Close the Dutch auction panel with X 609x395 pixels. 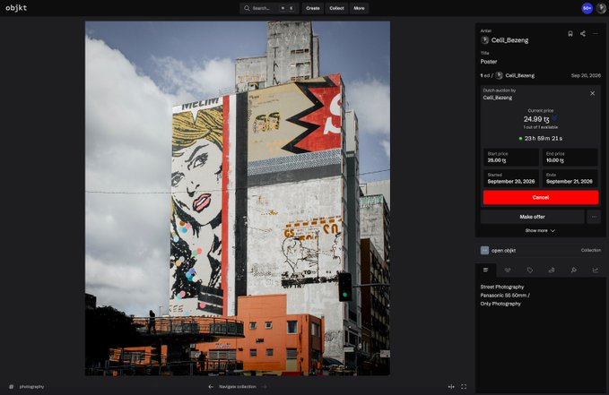tap(592, 93)
